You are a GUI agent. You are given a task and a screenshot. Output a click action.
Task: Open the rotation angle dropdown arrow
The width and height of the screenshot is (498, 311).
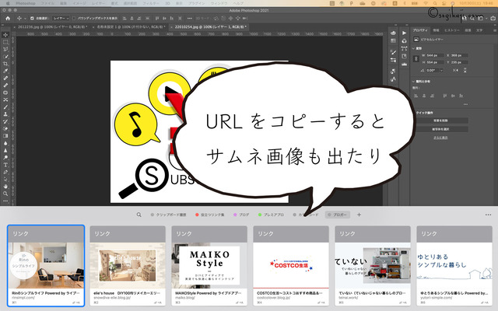coord(441,71)
